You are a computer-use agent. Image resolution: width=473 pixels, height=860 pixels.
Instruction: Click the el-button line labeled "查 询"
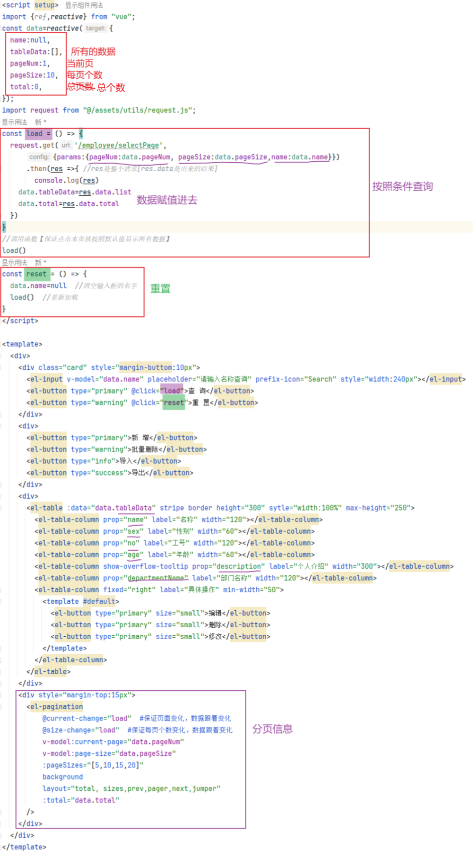[140, 391]
